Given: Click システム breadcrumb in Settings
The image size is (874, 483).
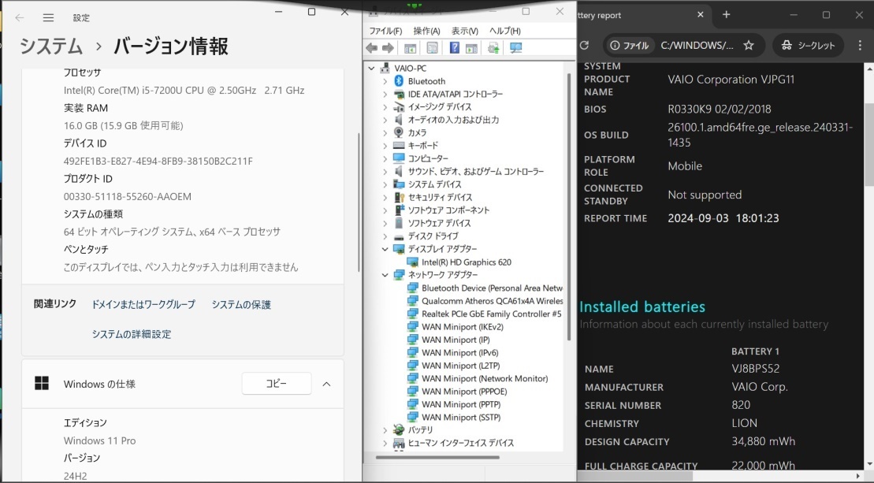Looking at the screenshot, I should [x=51, y=46].
